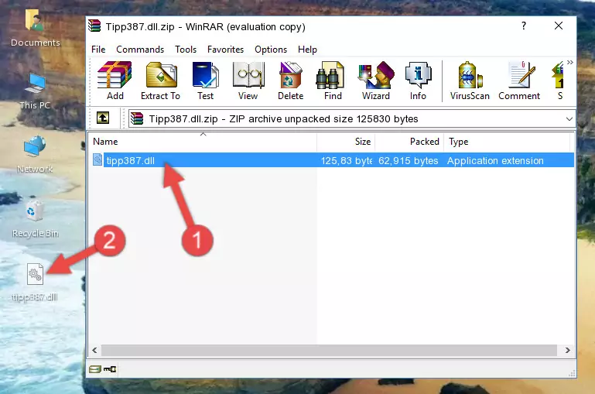Add an archive Comment
The height and width of the screenshot is (394, 595).
pyautogui.click(x=519, y=81)
